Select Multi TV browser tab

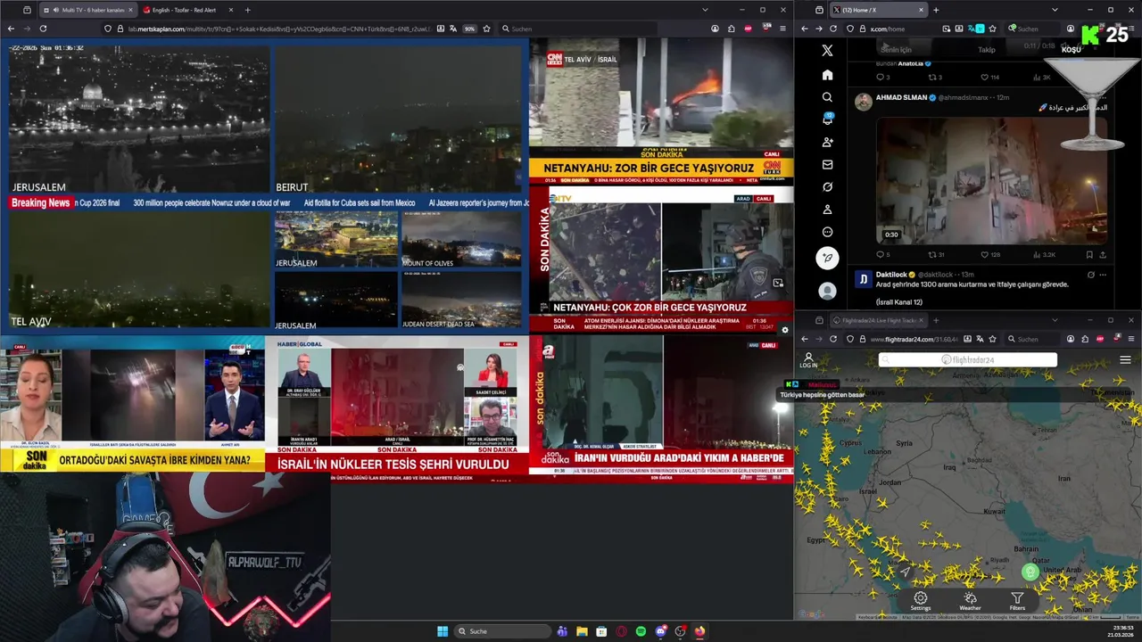click(87, 10)
